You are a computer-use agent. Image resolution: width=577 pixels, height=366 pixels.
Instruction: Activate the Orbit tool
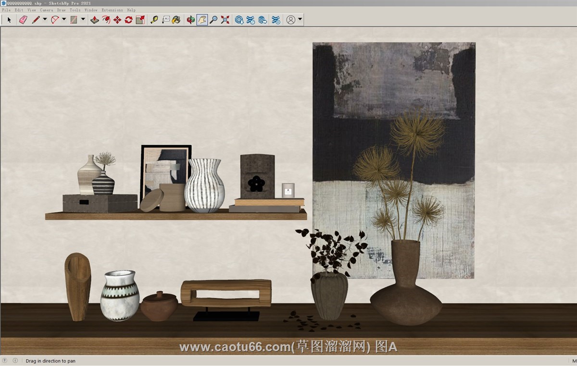pos(191,20)
